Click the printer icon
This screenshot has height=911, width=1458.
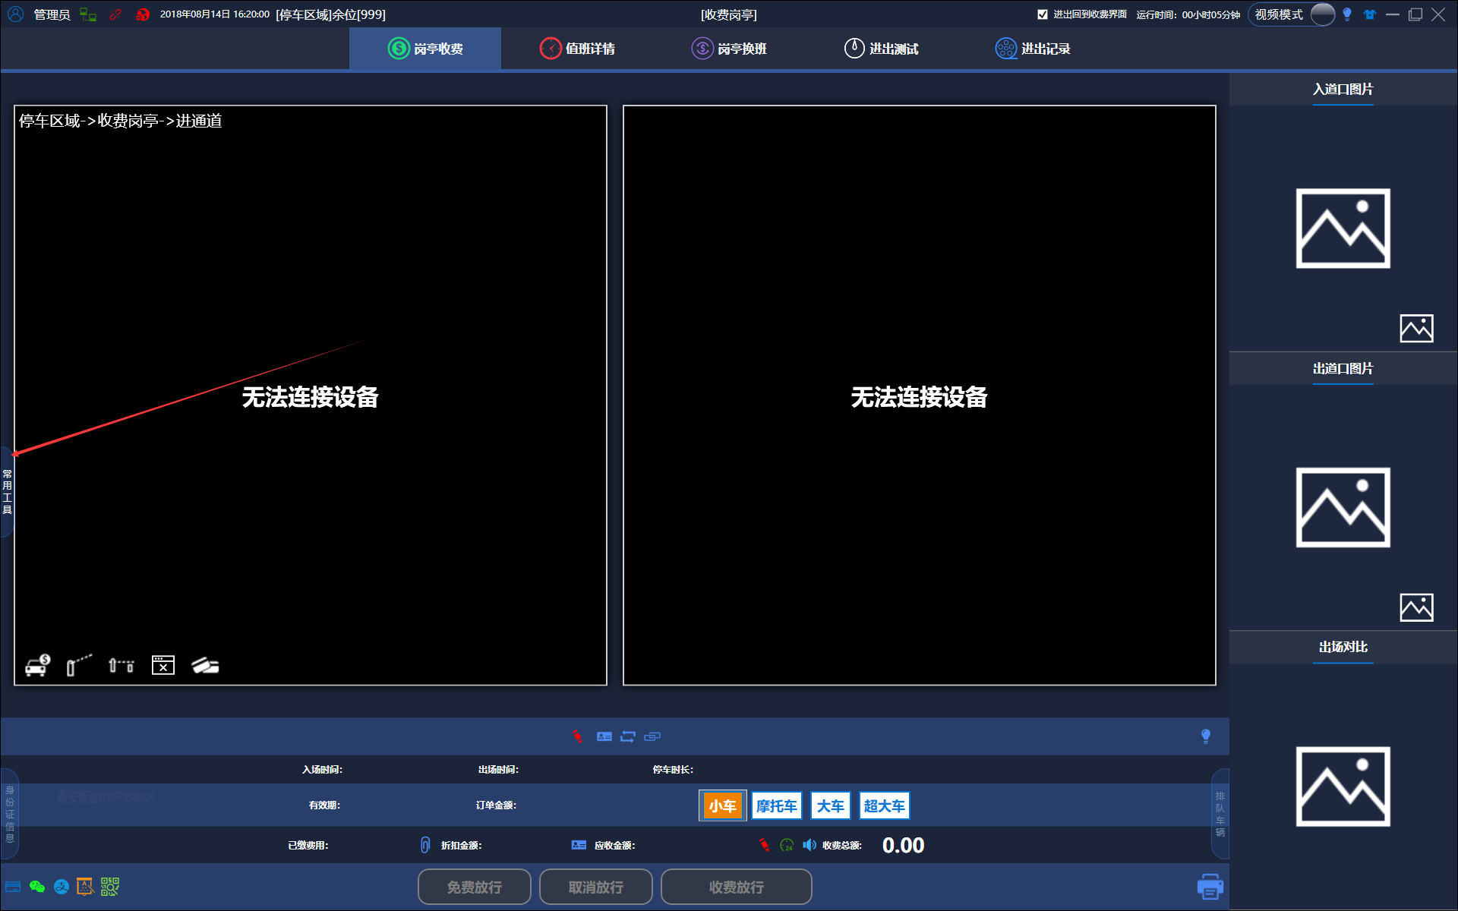tap(1210, 887)
